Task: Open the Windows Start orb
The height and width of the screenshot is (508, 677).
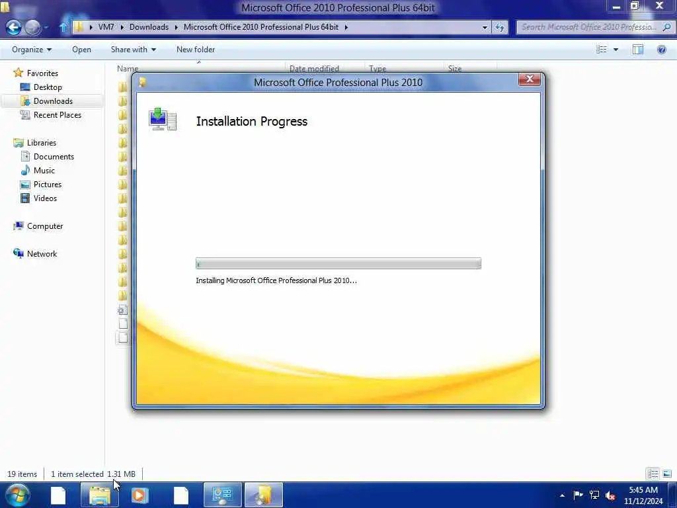Action: tap(18, 495)
